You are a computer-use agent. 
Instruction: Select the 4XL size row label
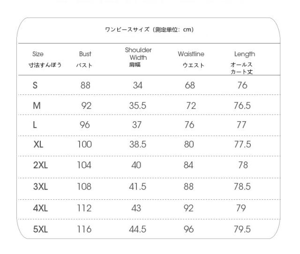point(40,208)
